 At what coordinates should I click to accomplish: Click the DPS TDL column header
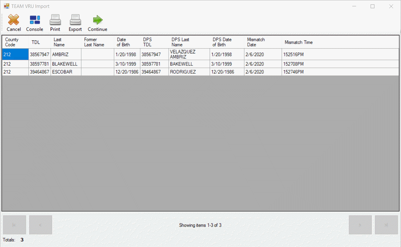click(154, 42)
